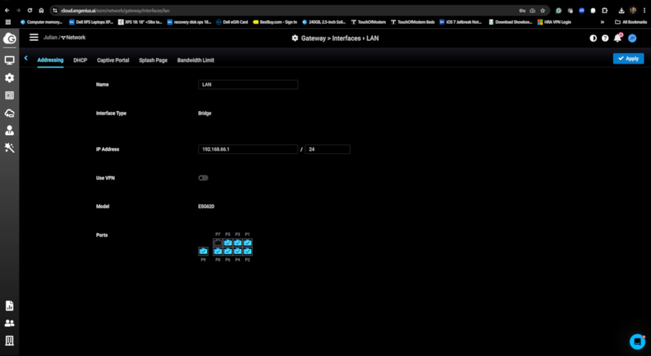Toggle port P9 checkbox
Screen dimensions: 651x356
click(203, 251)
